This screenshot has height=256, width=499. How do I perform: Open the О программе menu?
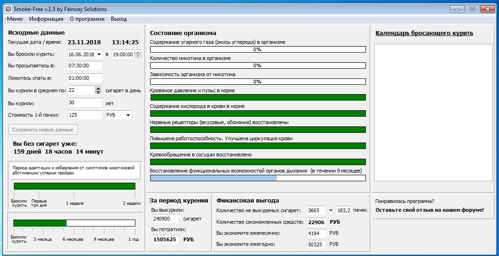[x=87, y=19]
